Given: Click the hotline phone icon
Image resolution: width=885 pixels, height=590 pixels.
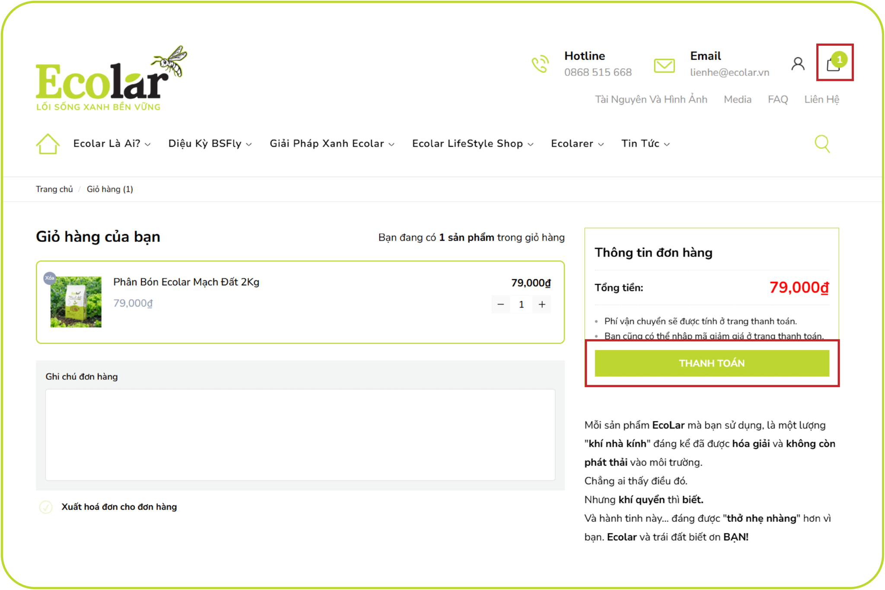Looking at the screenshot, I should (x=540, y=64).
